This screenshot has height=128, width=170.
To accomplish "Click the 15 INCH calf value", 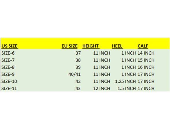I will pos(146,60).
